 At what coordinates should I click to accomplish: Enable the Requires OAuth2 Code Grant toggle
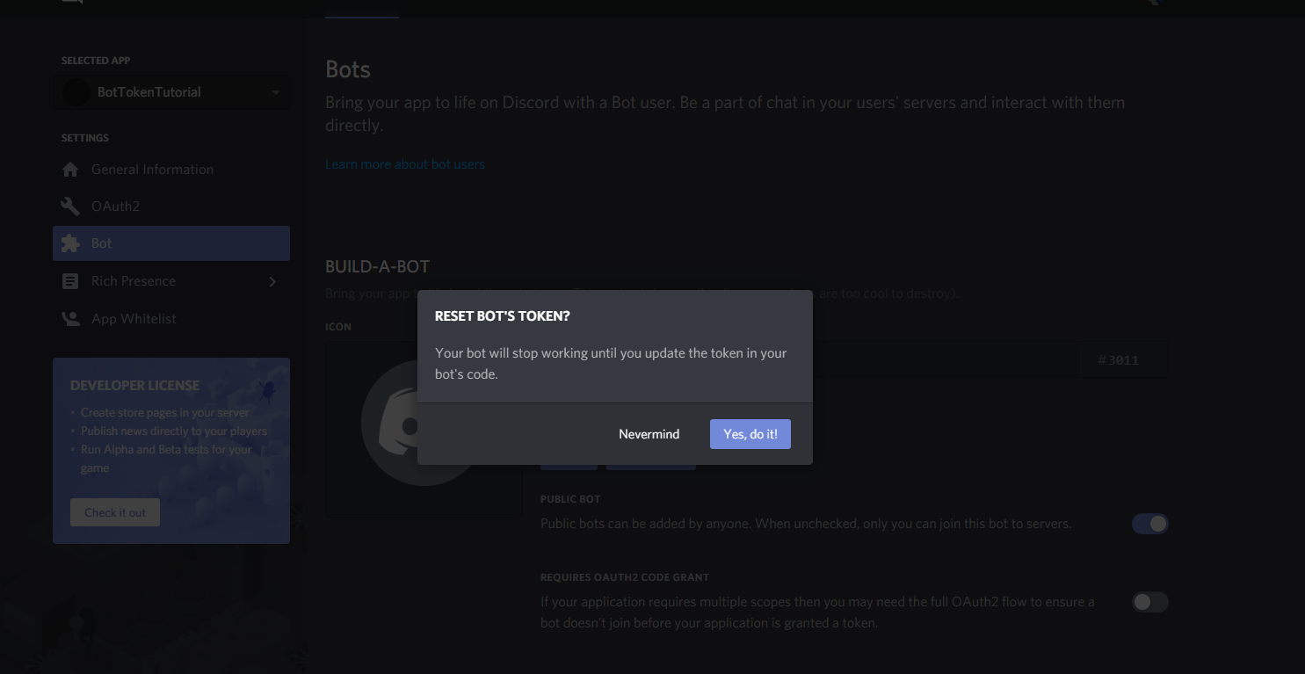[x=1150, y=602]
